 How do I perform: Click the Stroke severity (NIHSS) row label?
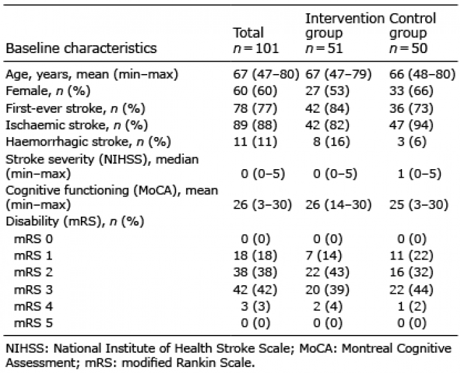coord(102,167)
